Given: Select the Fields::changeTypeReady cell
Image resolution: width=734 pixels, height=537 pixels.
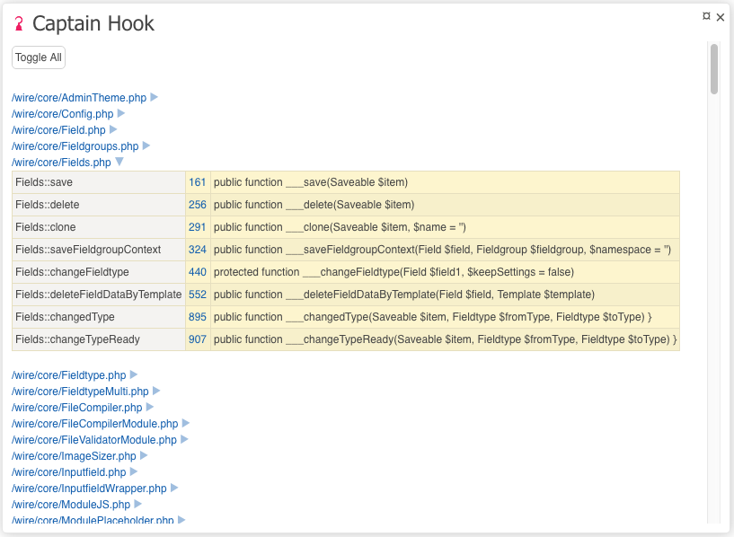Looking at the screenshot, I should coord(99,339).
